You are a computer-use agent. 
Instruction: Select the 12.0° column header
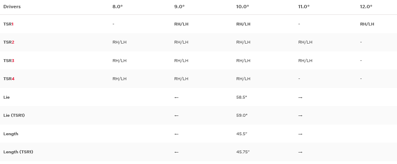366,7
